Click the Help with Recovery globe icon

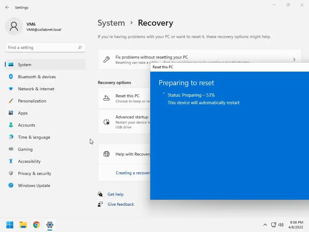[107, 154]
